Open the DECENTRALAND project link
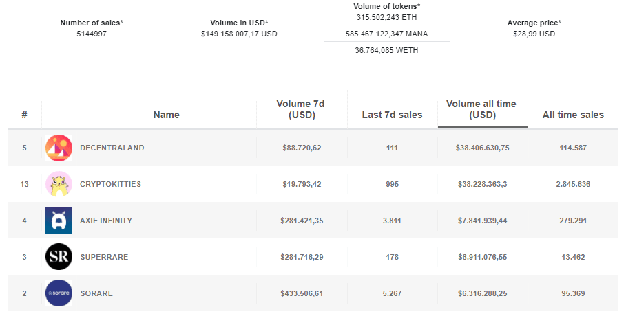This screenshot has height=316, width=626. [x=112, y=148]
